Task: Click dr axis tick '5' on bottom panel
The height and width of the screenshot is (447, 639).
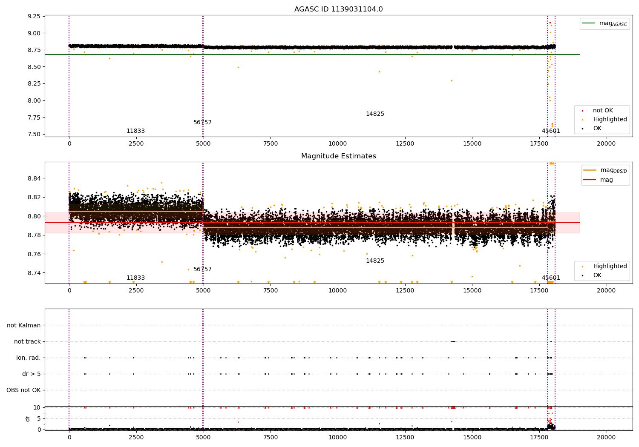Action: 39,419
